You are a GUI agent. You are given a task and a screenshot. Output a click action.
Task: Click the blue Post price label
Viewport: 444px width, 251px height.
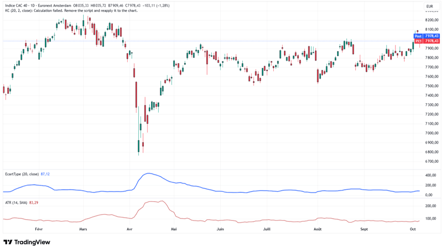click(x=418, y=36)
